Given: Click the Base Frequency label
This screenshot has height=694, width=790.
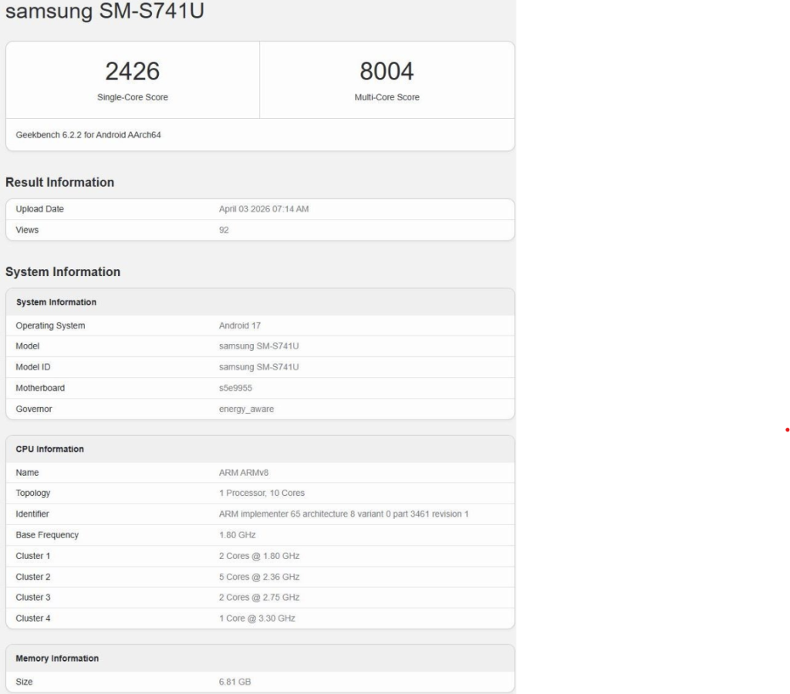Looking at the screenshot, I should coord(47,535).
